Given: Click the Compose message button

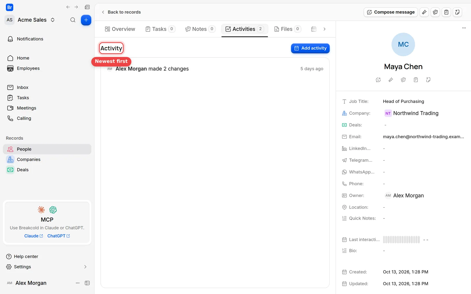Looking at the screenshot, I should tap(391, 12).
